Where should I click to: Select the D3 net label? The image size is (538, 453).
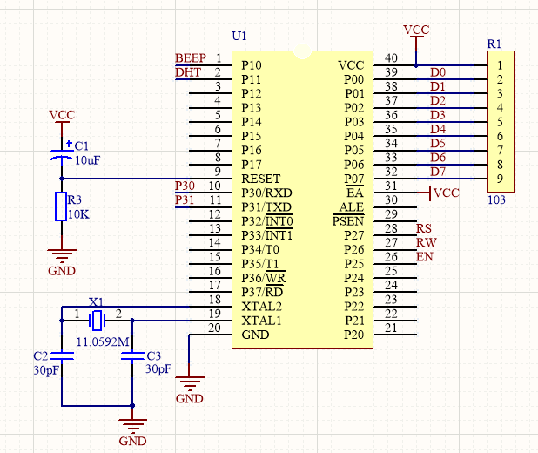(x=438, y=115)
